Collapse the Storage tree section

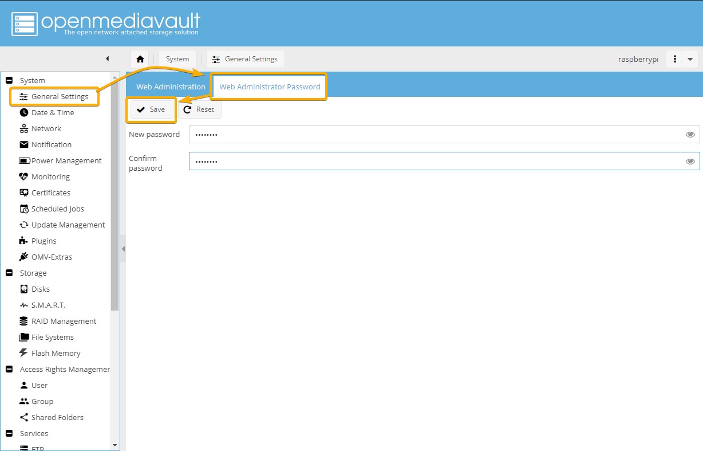tap(9, 273)
